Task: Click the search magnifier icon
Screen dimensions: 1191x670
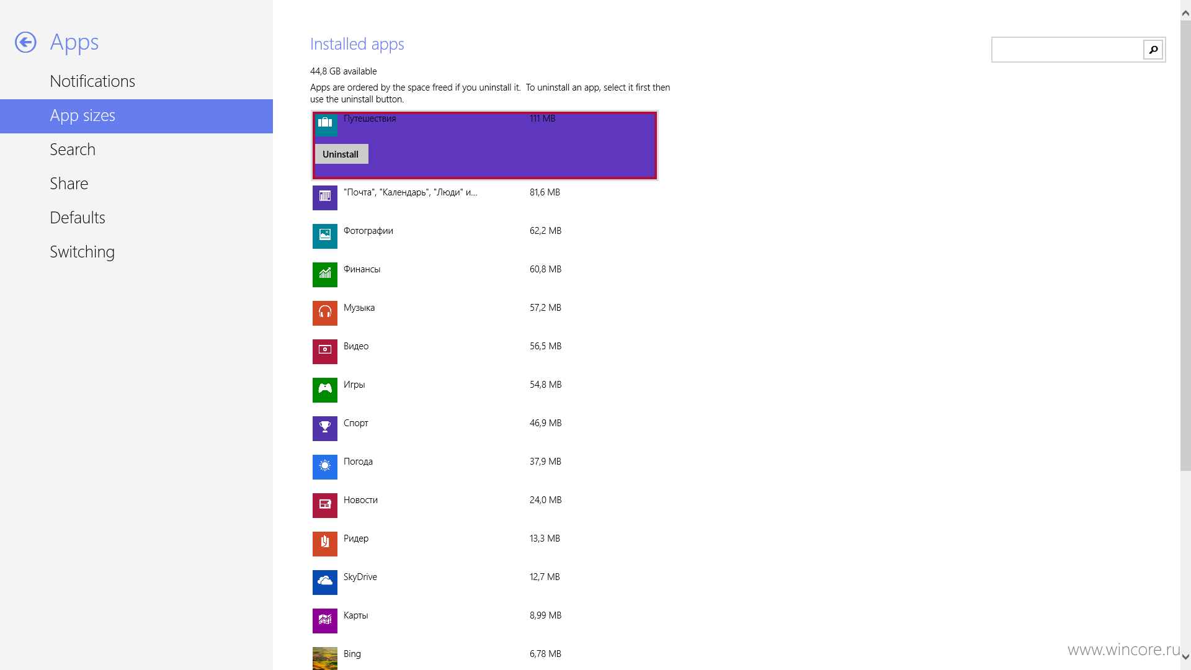Action: point(1153,50)
